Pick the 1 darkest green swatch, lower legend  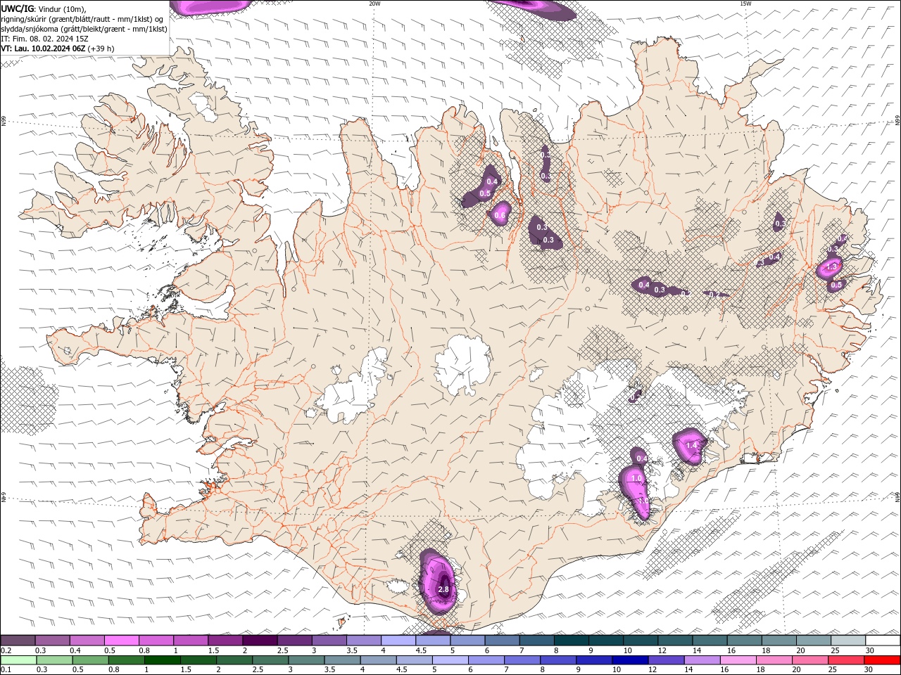[162, 660]
